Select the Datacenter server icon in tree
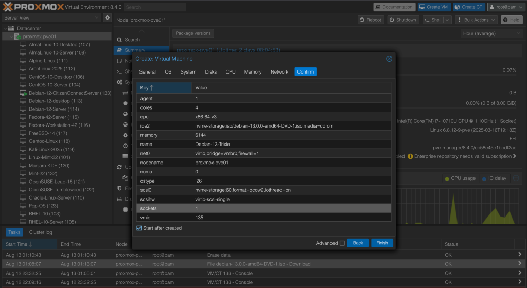 (x=11, y=28)
